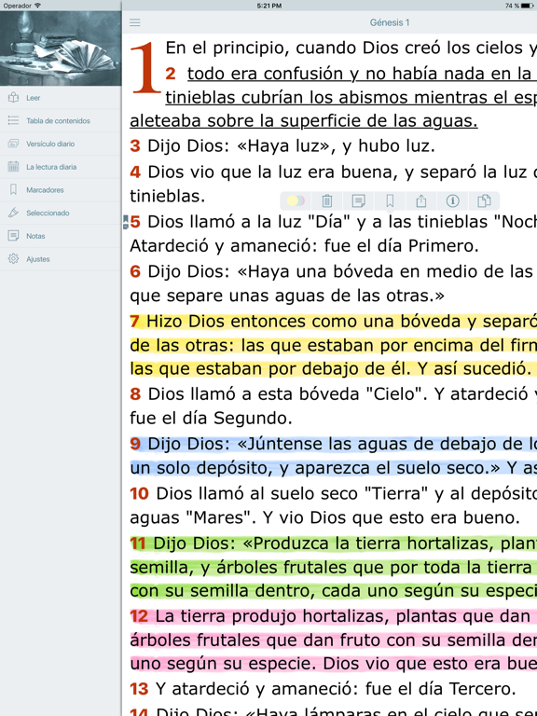The height and width of the screenshot is (716, 537).
Task: Tap the 74 % battery indicator
Action: tap(519, 6)
